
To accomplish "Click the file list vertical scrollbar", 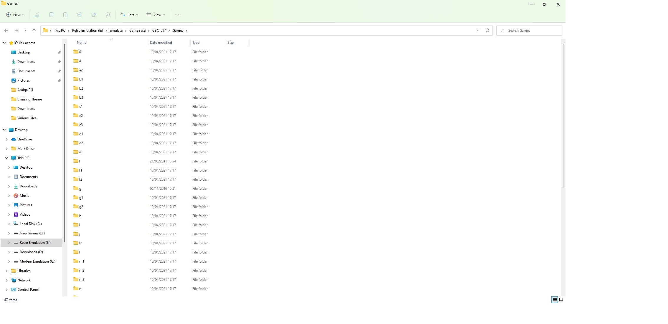I will point(563,116).
